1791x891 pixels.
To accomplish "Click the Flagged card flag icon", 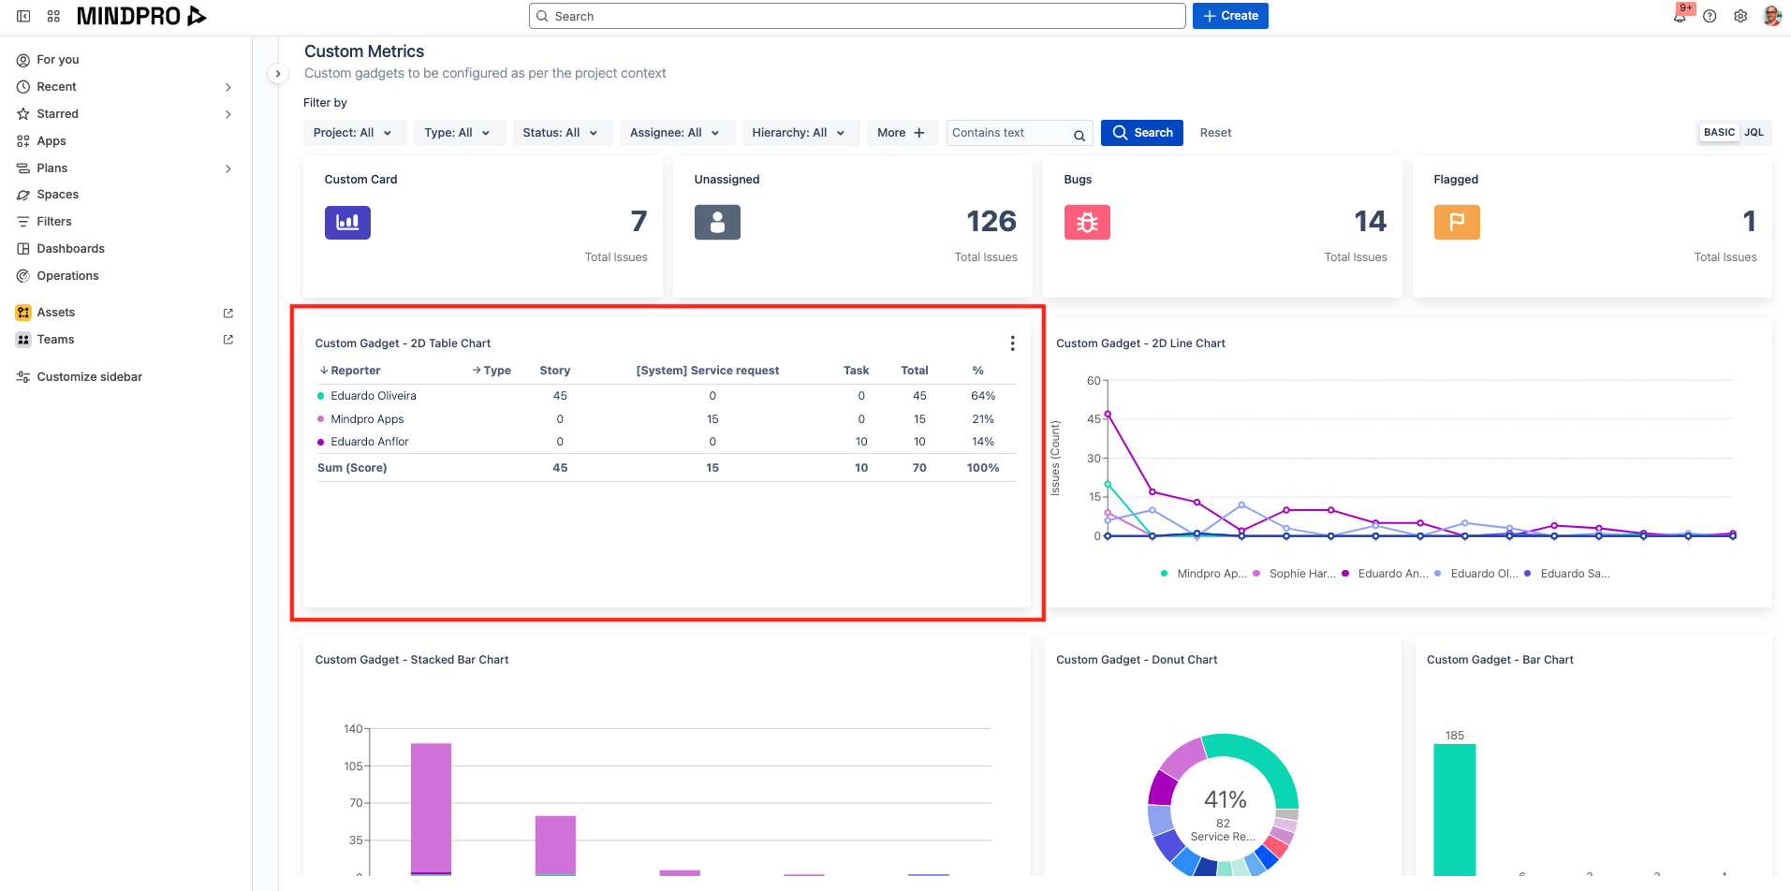I will 1457,222.
